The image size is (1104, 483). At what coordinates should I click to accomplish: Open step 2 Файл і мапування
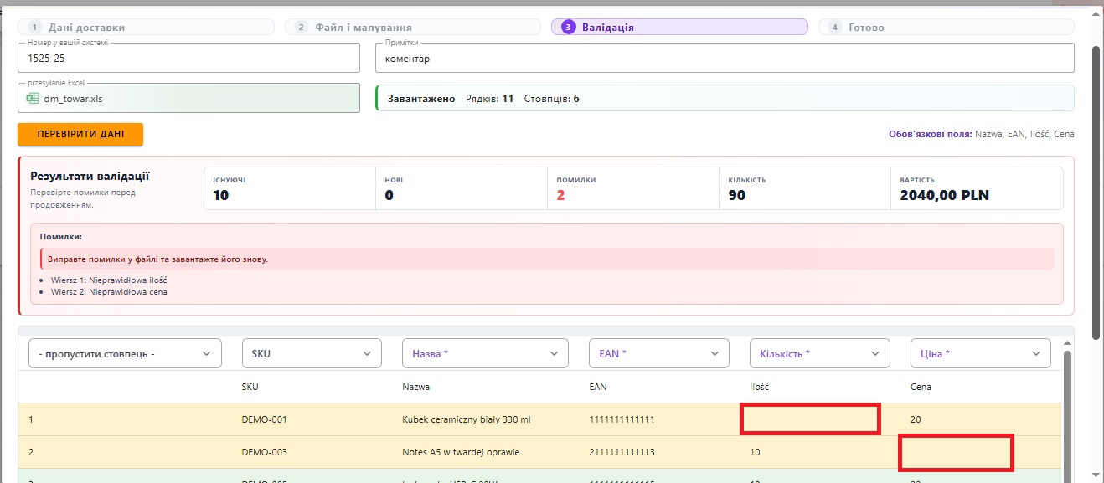[x=412, y=27]
